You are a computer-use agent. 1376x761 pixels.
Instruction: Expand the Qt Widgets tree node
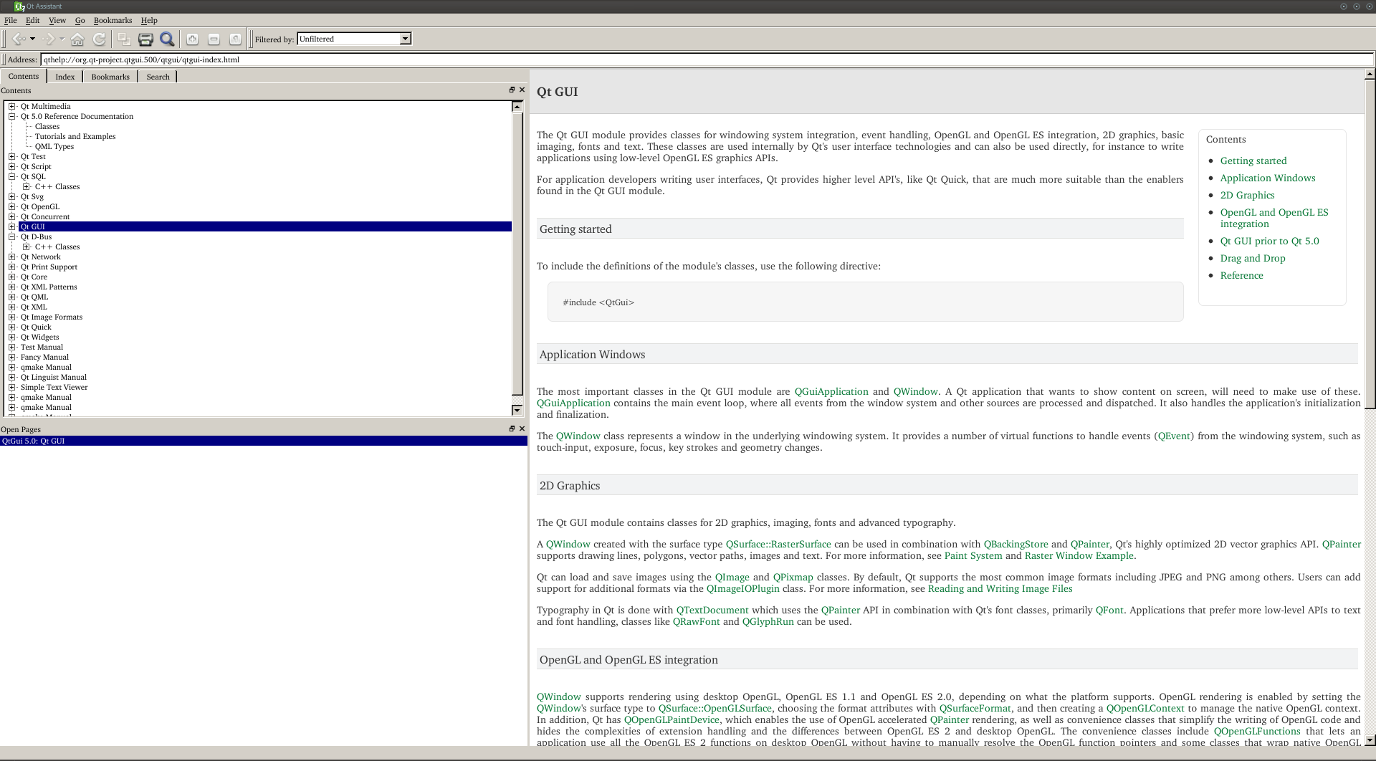pyautogui.click(x=12, y=337)
